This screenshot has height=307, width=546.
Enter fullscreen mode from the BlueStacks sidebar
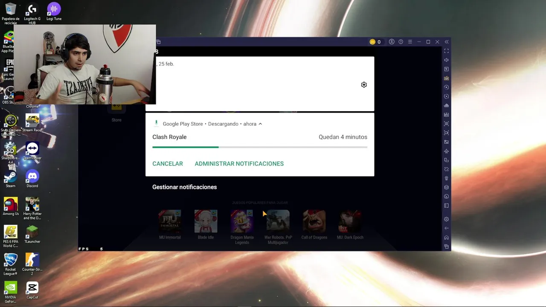coord(446,51)
